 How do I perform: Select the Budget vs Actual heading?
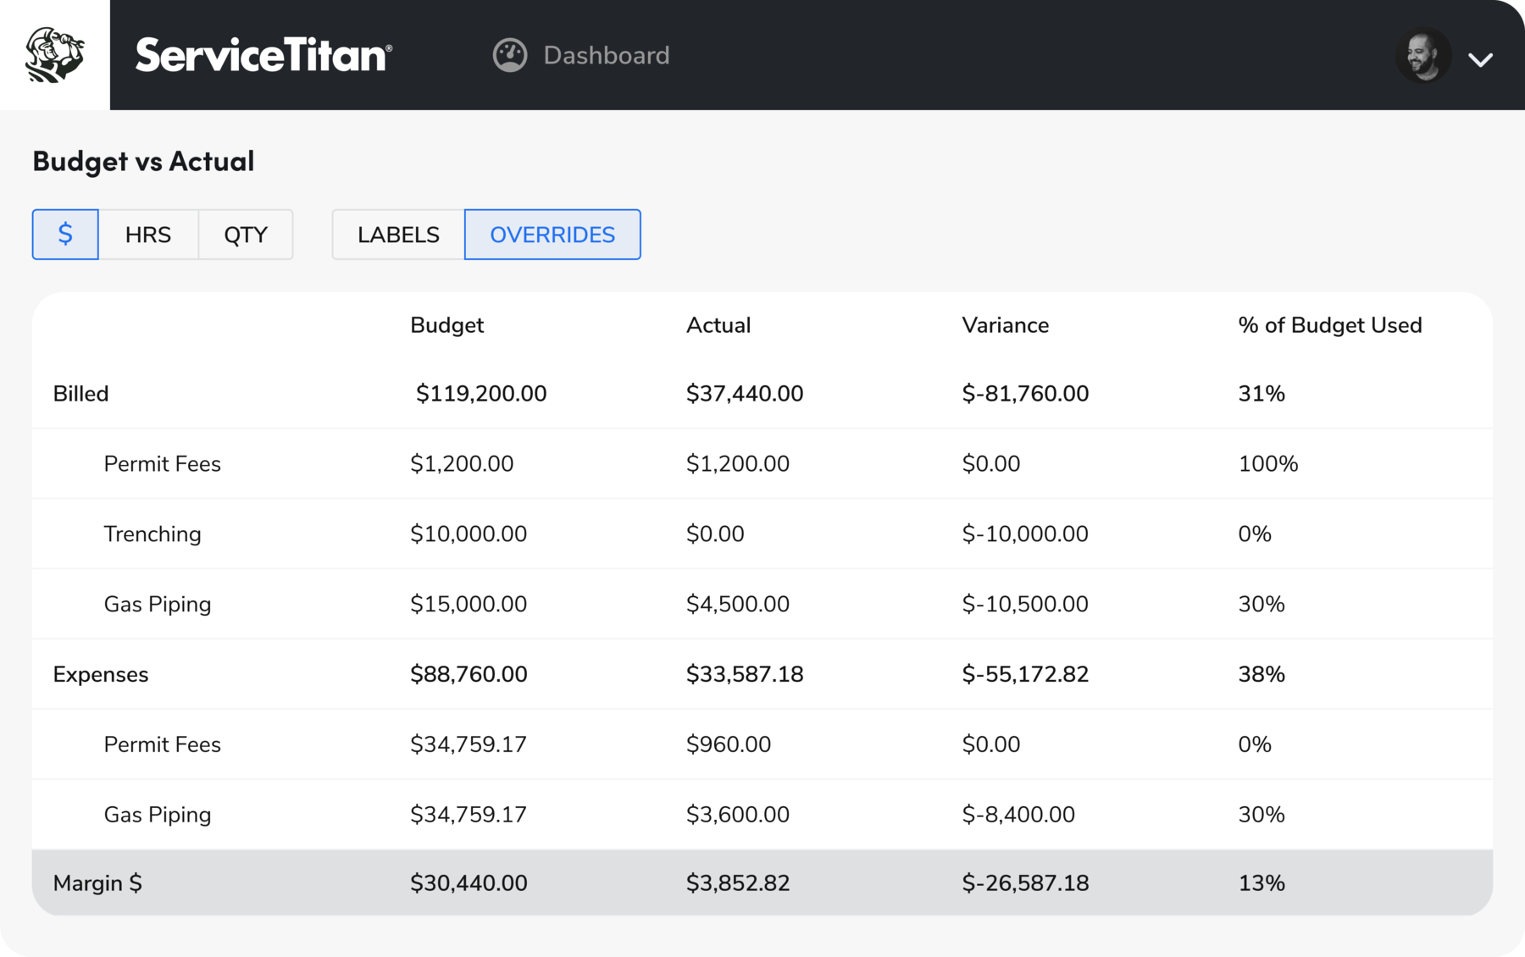tap(143, 161)
